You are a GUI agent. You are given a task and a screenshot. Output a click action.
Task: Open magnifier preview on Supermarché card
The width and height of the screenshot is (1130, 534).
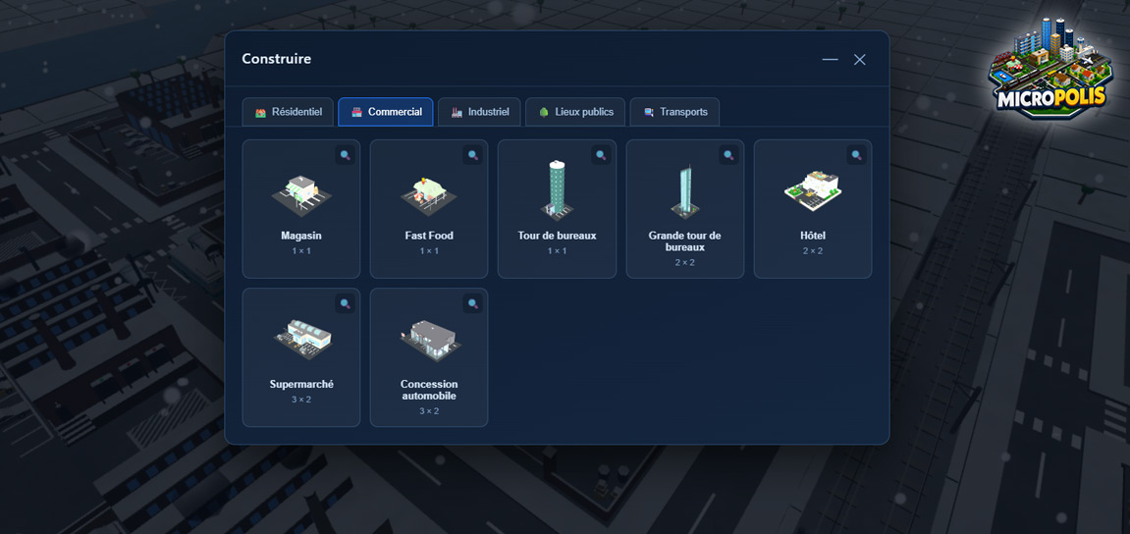click(x=346, y=303)
